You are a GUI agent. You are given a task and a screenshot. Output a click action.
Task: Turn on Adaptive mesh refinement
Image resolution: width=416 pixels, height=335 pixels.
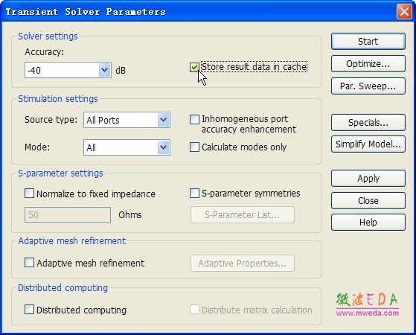tap(29, 263)
